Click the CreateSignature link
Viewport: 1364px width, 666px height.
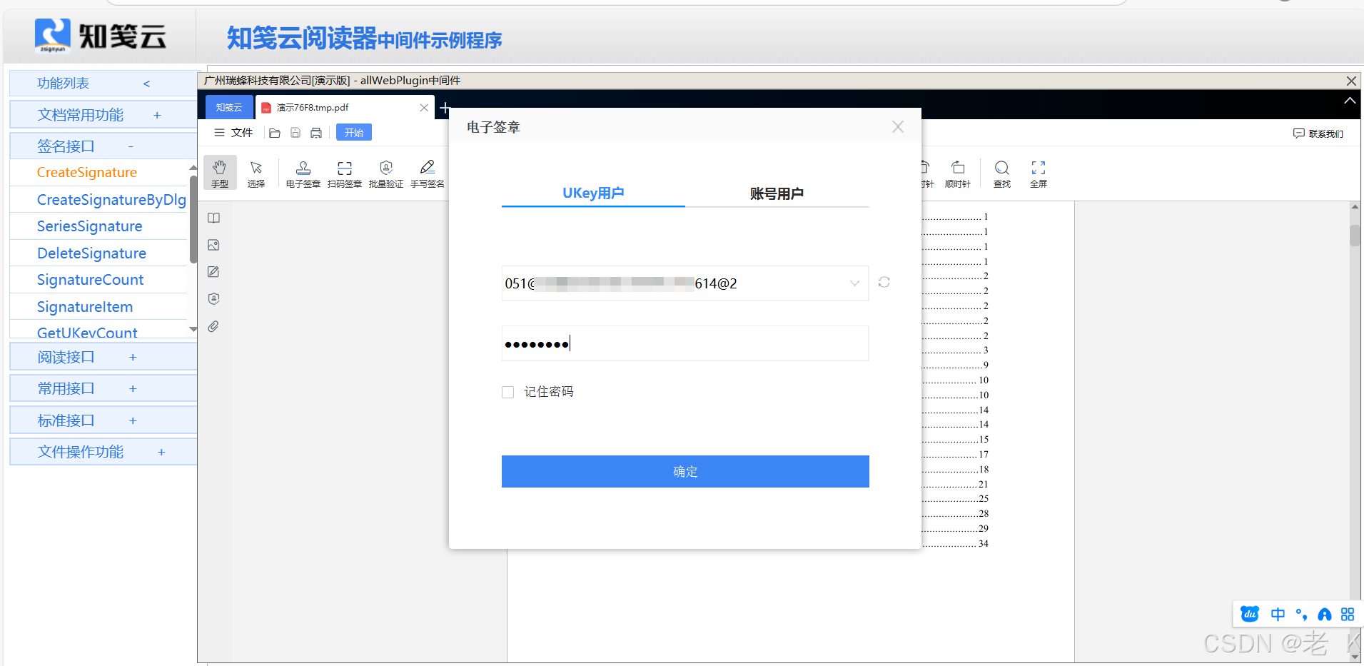pyautogui.click(x=87, y=172)
